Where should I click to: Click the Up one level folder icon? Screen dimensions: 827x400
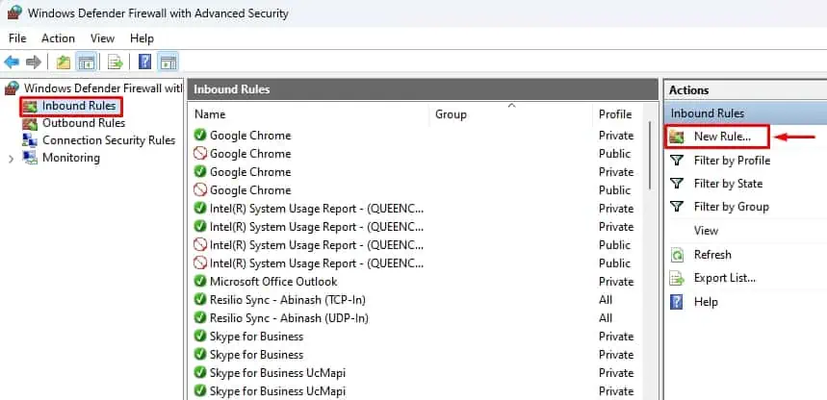[64, 62]
